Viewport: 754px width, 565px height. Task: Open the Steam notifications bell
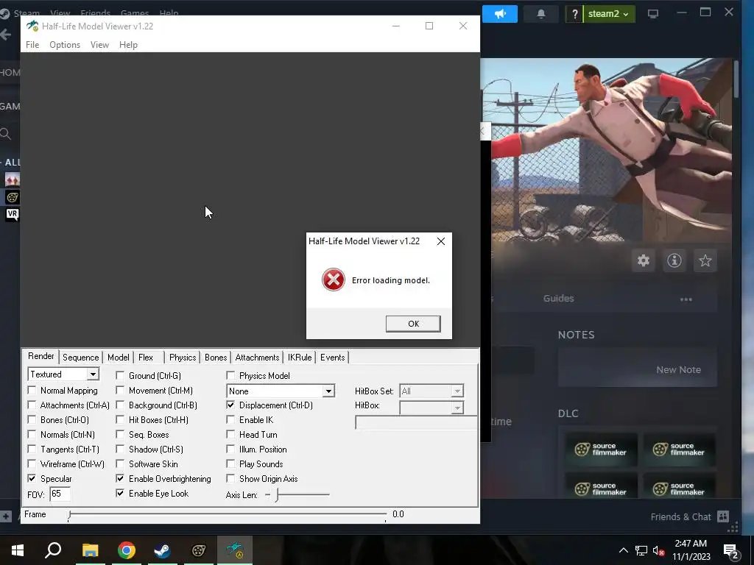[541, 13]
